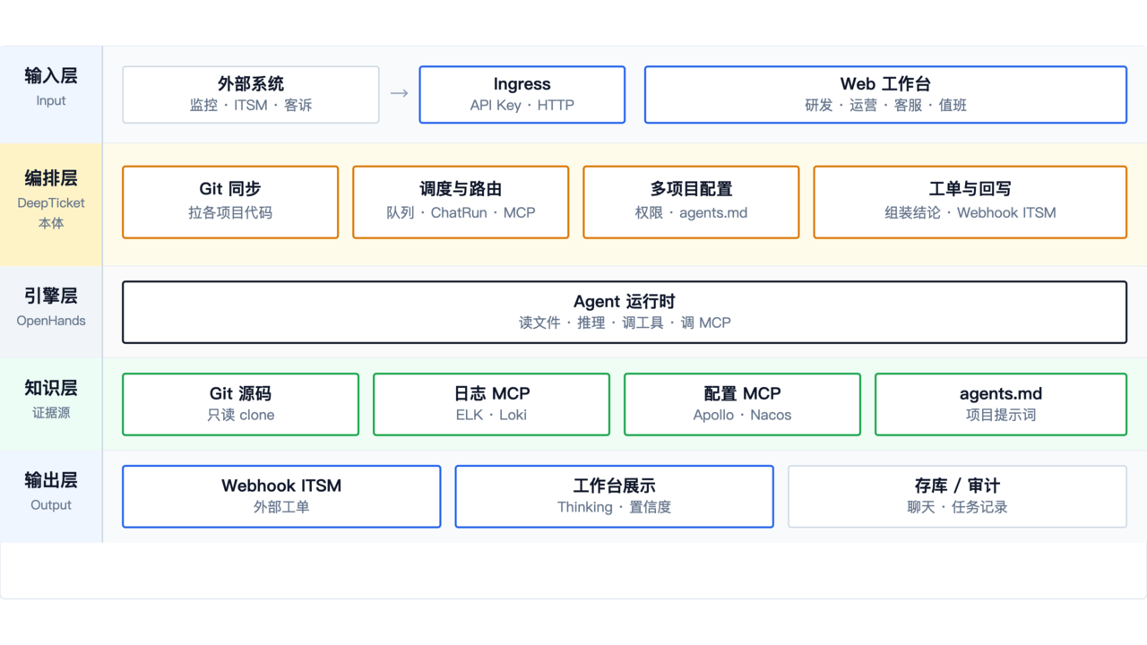
Task: Click the 输出层 Output label
Action: 51,496
